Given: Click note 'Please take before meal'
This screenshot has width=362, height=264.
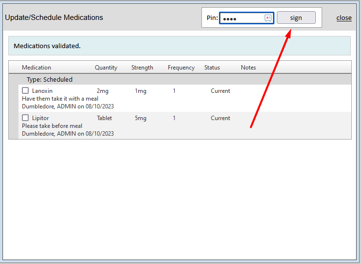Looking at the screenshot, I should 52,126.
